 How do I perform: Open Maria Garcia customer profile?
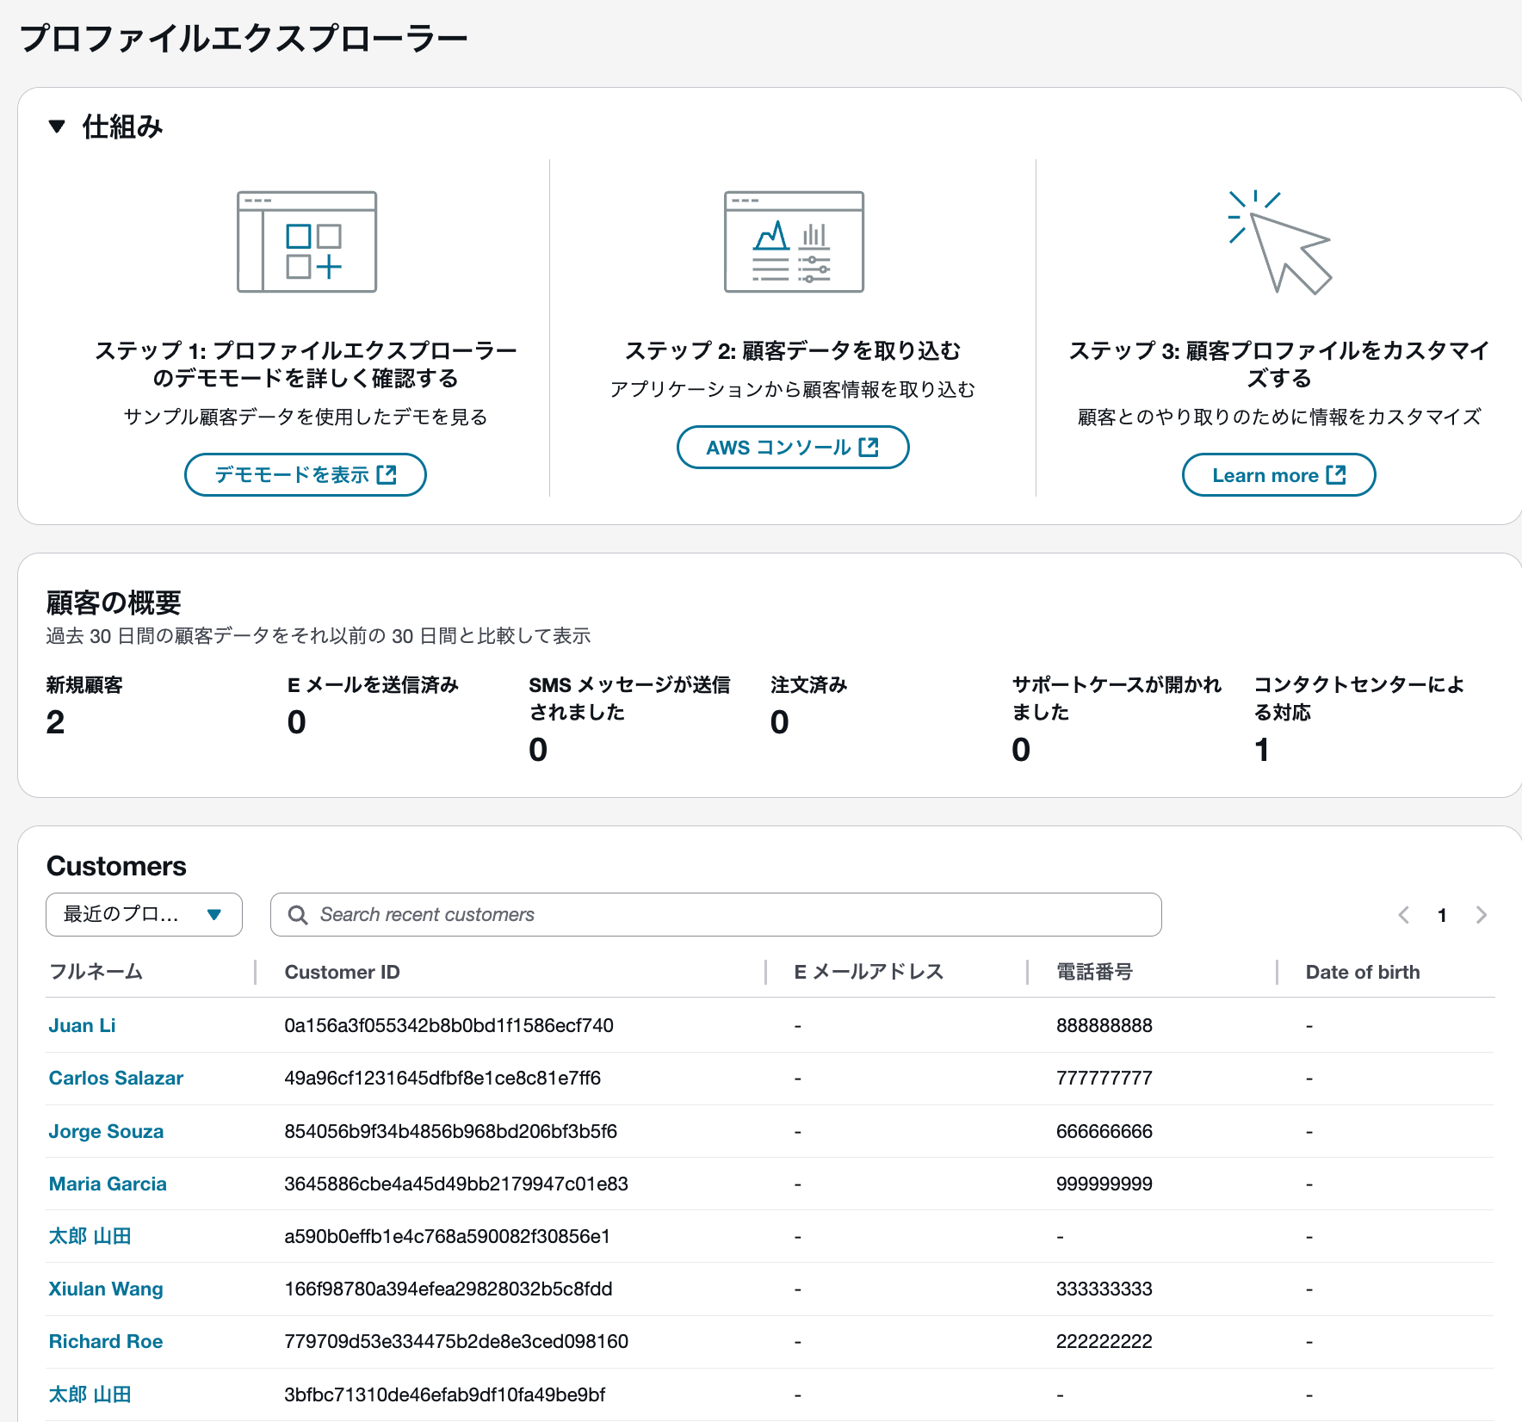point(108,1184)
